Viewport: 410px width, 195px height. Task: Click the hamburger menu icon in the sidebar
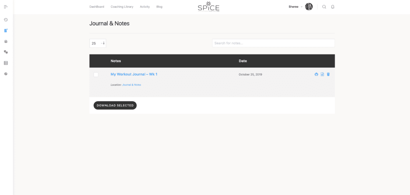click(6, 7)
